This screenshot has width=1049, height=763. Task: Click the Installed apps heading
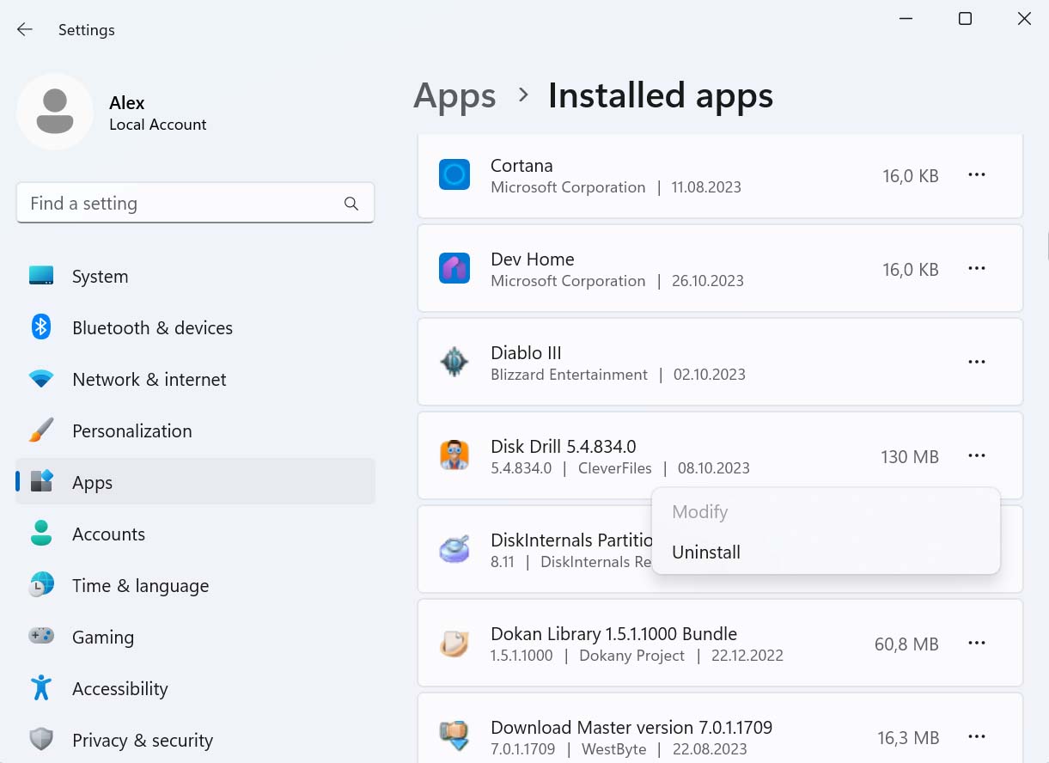pos(661,95)
